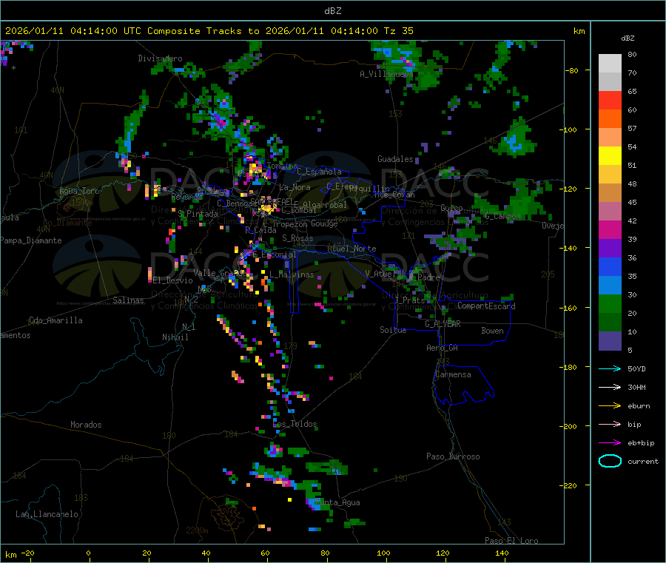Click the 'S_Pintada' map label
This screenshot has width=666, height=563.
point(198,214)
